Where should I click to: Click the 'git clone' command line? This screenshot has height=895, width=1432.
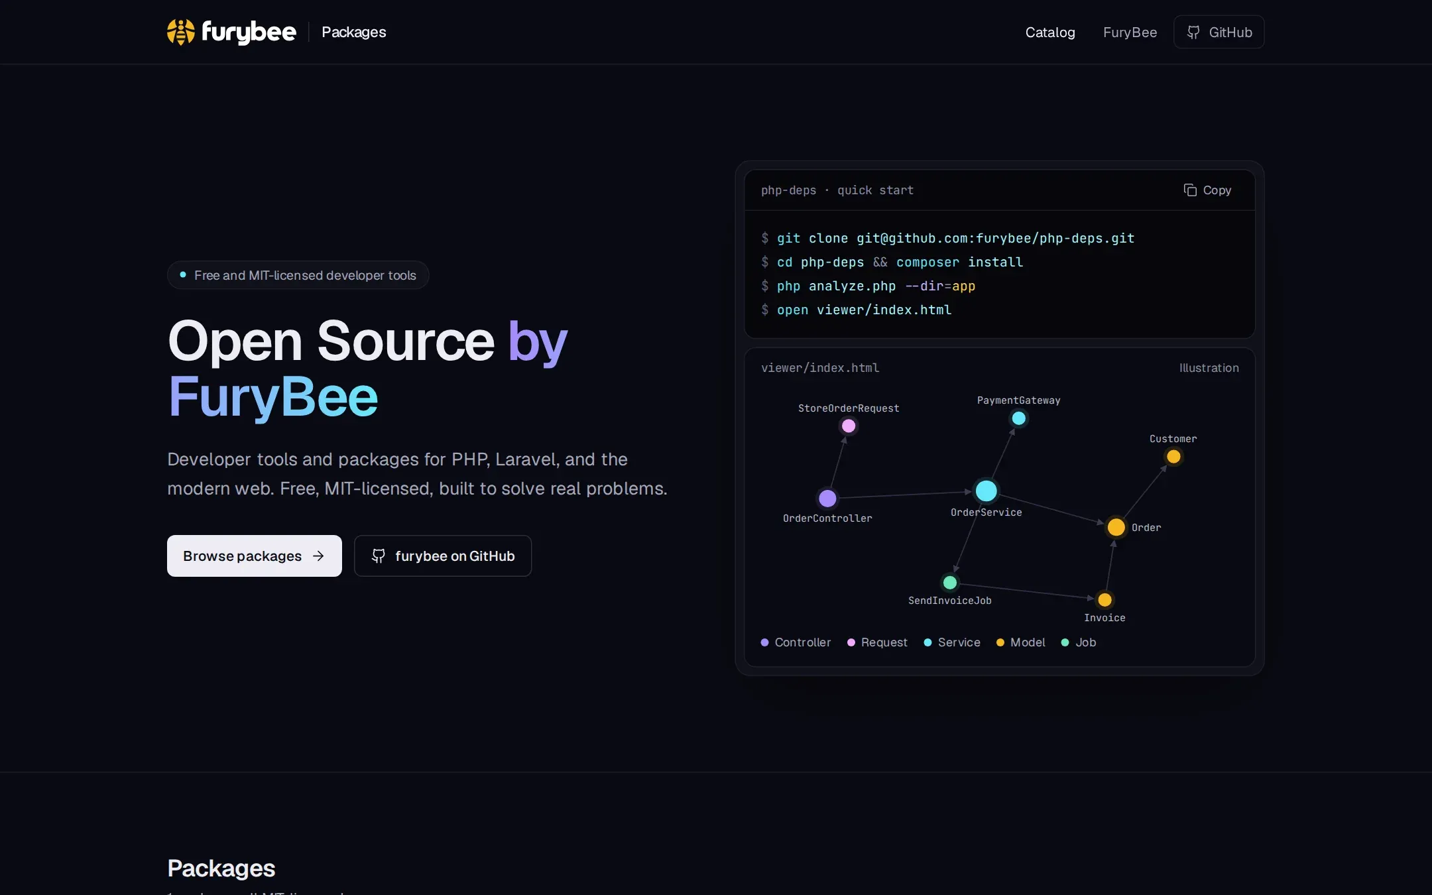(x=948, y=238)
